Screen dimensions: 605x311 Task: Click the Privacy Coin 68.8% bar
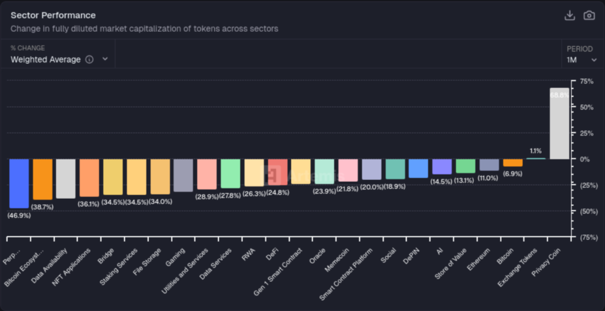click(559, 124)
